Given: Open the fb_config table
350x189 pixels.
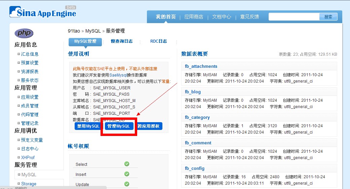Looking at the screenshot, I should [194, 168].
